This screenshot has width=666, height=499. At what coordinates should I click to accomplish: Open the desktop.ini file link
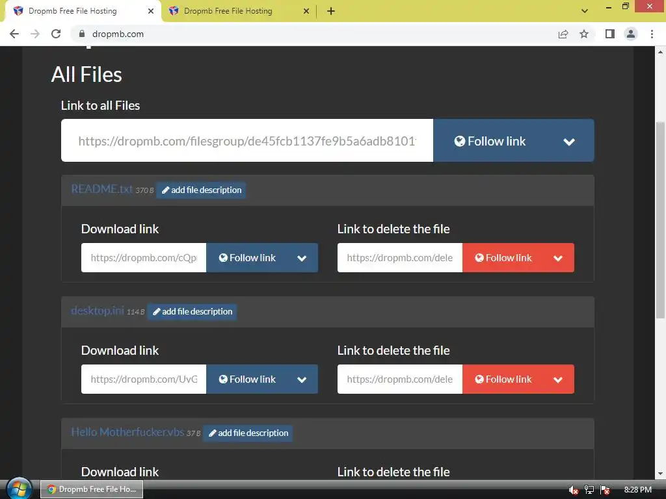pyautogui.click(x=98, y=311)
